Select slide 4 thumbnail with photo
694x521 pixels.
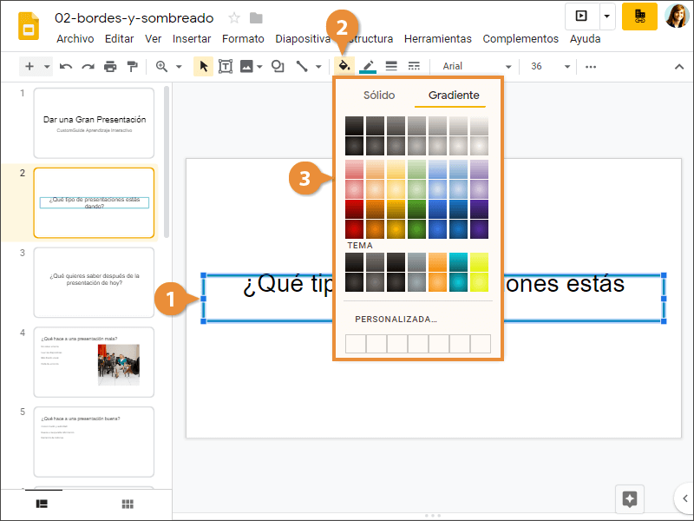(94, 362)
